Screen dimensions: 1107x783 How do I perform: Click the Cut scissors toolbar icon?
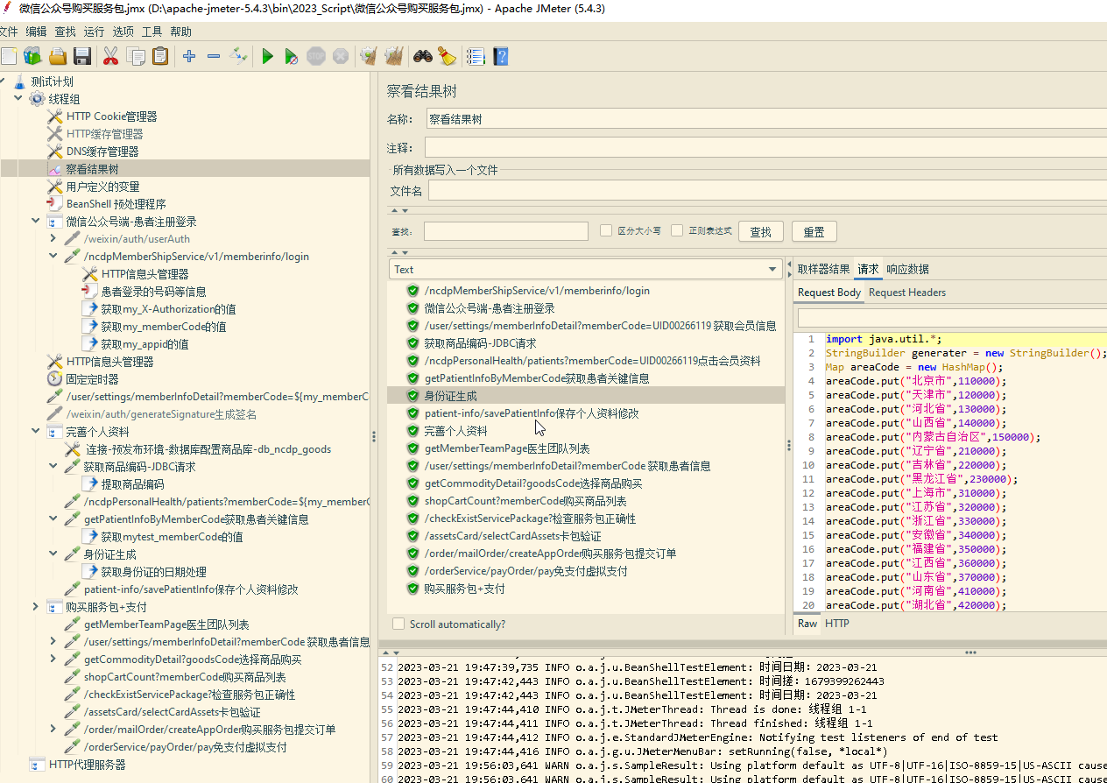[x=110, y=57]
